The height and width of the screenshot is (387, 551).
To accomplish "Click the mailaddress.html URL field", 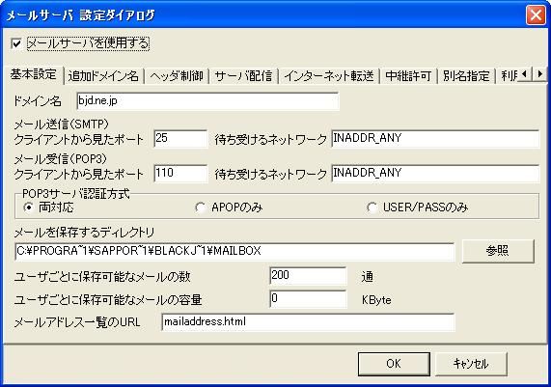I will pyautogui.click(x=308, y=322).
